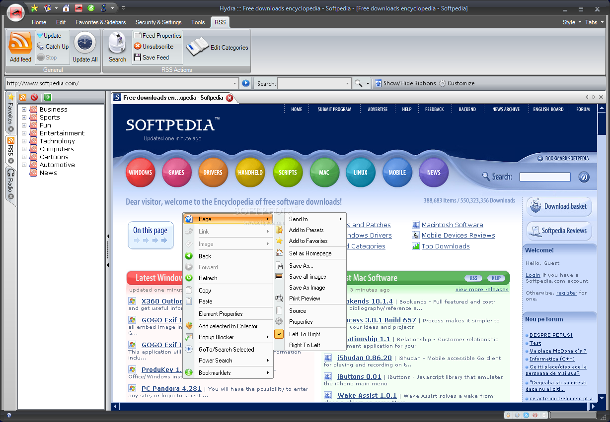Open the Home ribbon tab
Image resolution: width=610 pixels, height=422 pixels.
click(x=39, y=22)
